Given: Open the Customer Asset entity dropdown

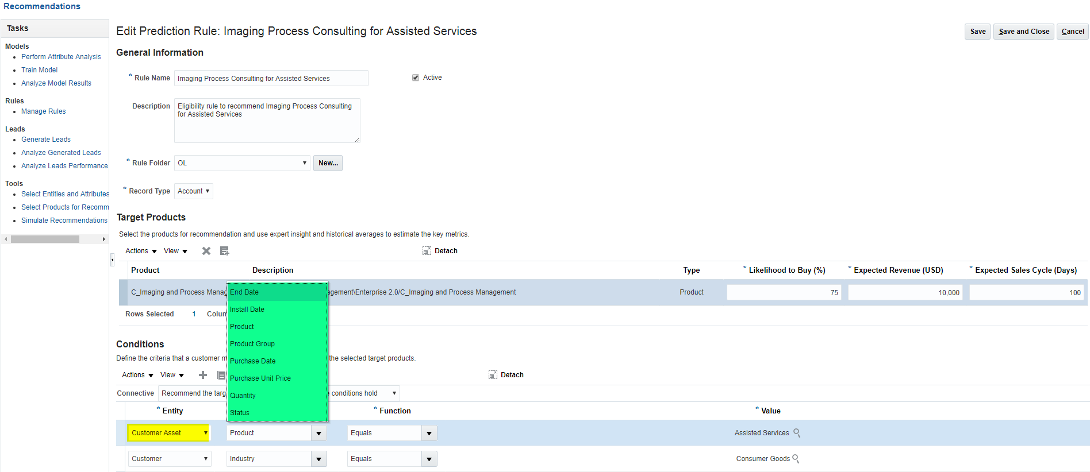Looking at the screenshot, I should click(168, 433).
